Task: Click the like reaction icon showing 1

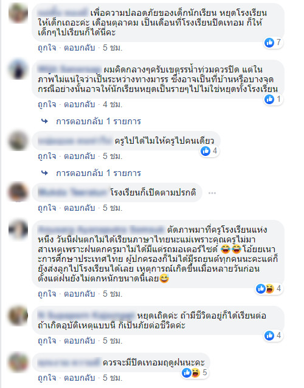Action: pos(269,99)
